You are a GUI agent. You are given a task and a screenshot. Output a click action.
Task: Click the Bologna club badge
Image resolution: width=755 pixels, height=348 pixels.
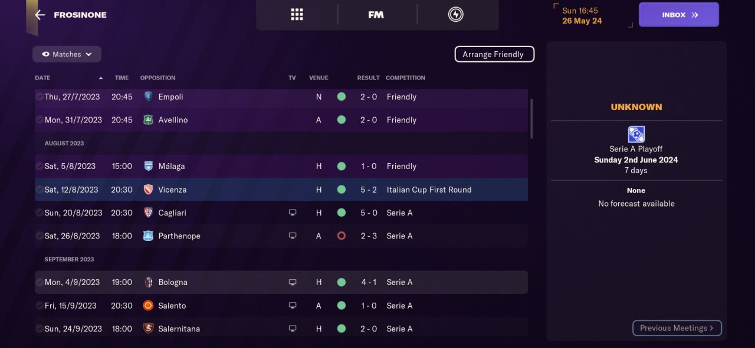click(x=148, y=282)
